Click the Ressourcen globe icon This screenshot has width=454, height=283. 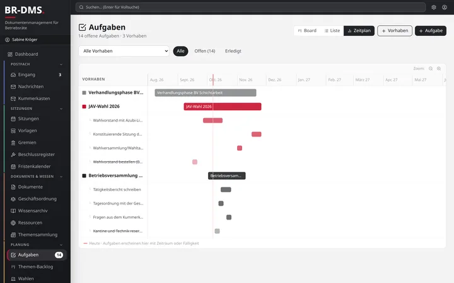click(13, 223)
